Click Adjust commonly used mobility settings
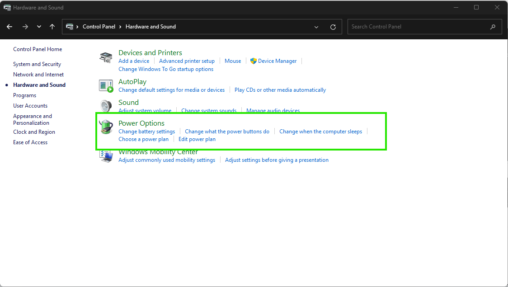Viewport: 508px width, 287px height. (x=167, y=160)
